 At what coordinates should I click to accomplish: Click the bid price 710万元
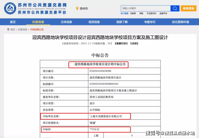tap(94, 129)
